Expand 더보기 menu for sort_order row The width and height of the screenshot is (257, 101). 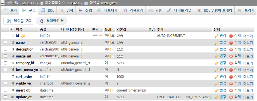tap(248, 77)
